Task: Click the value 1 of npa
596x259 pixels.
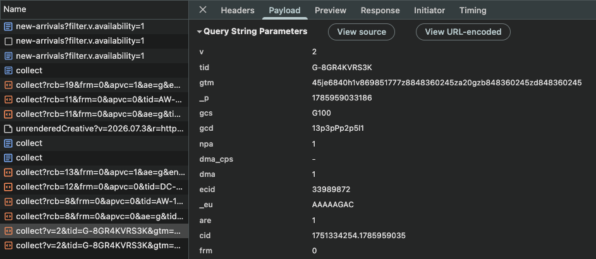Action: 313,144
